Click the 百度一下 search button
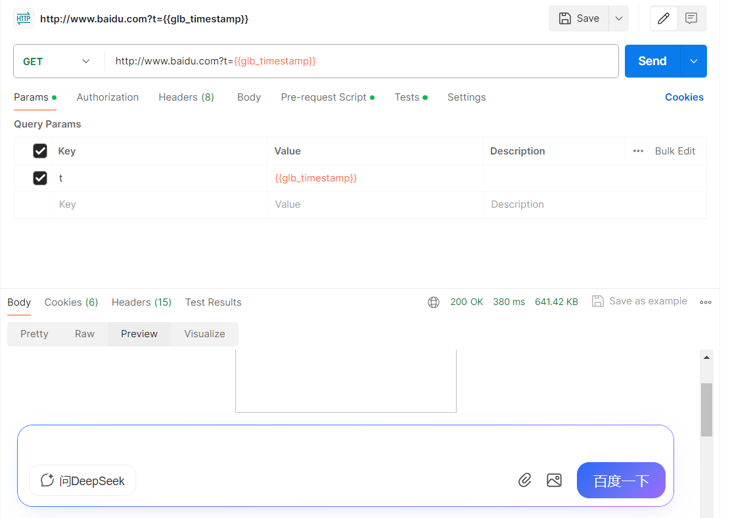 tap(621, 481)
